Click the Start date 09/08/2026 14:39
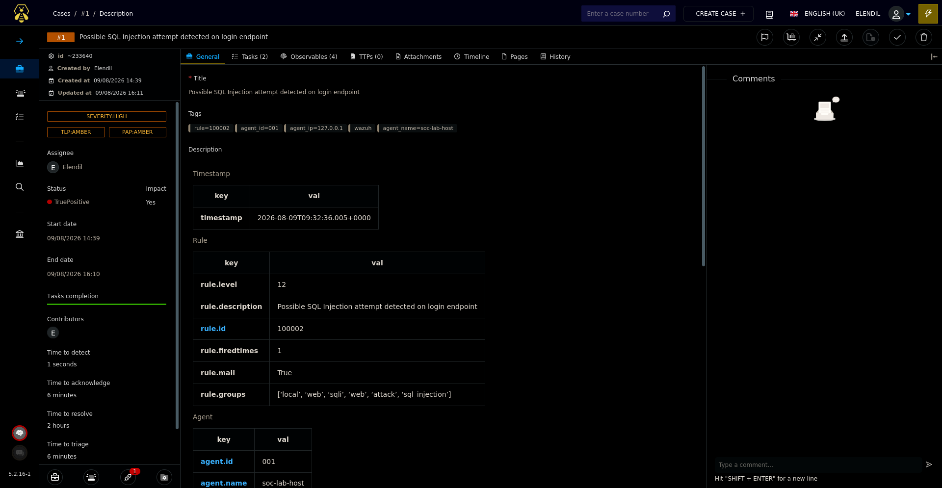 coord(74,238)
